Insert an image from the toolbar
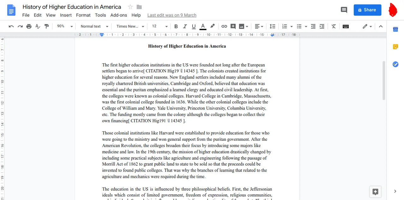Viewport: 404px width, 200px height. [x=242, y=26]
